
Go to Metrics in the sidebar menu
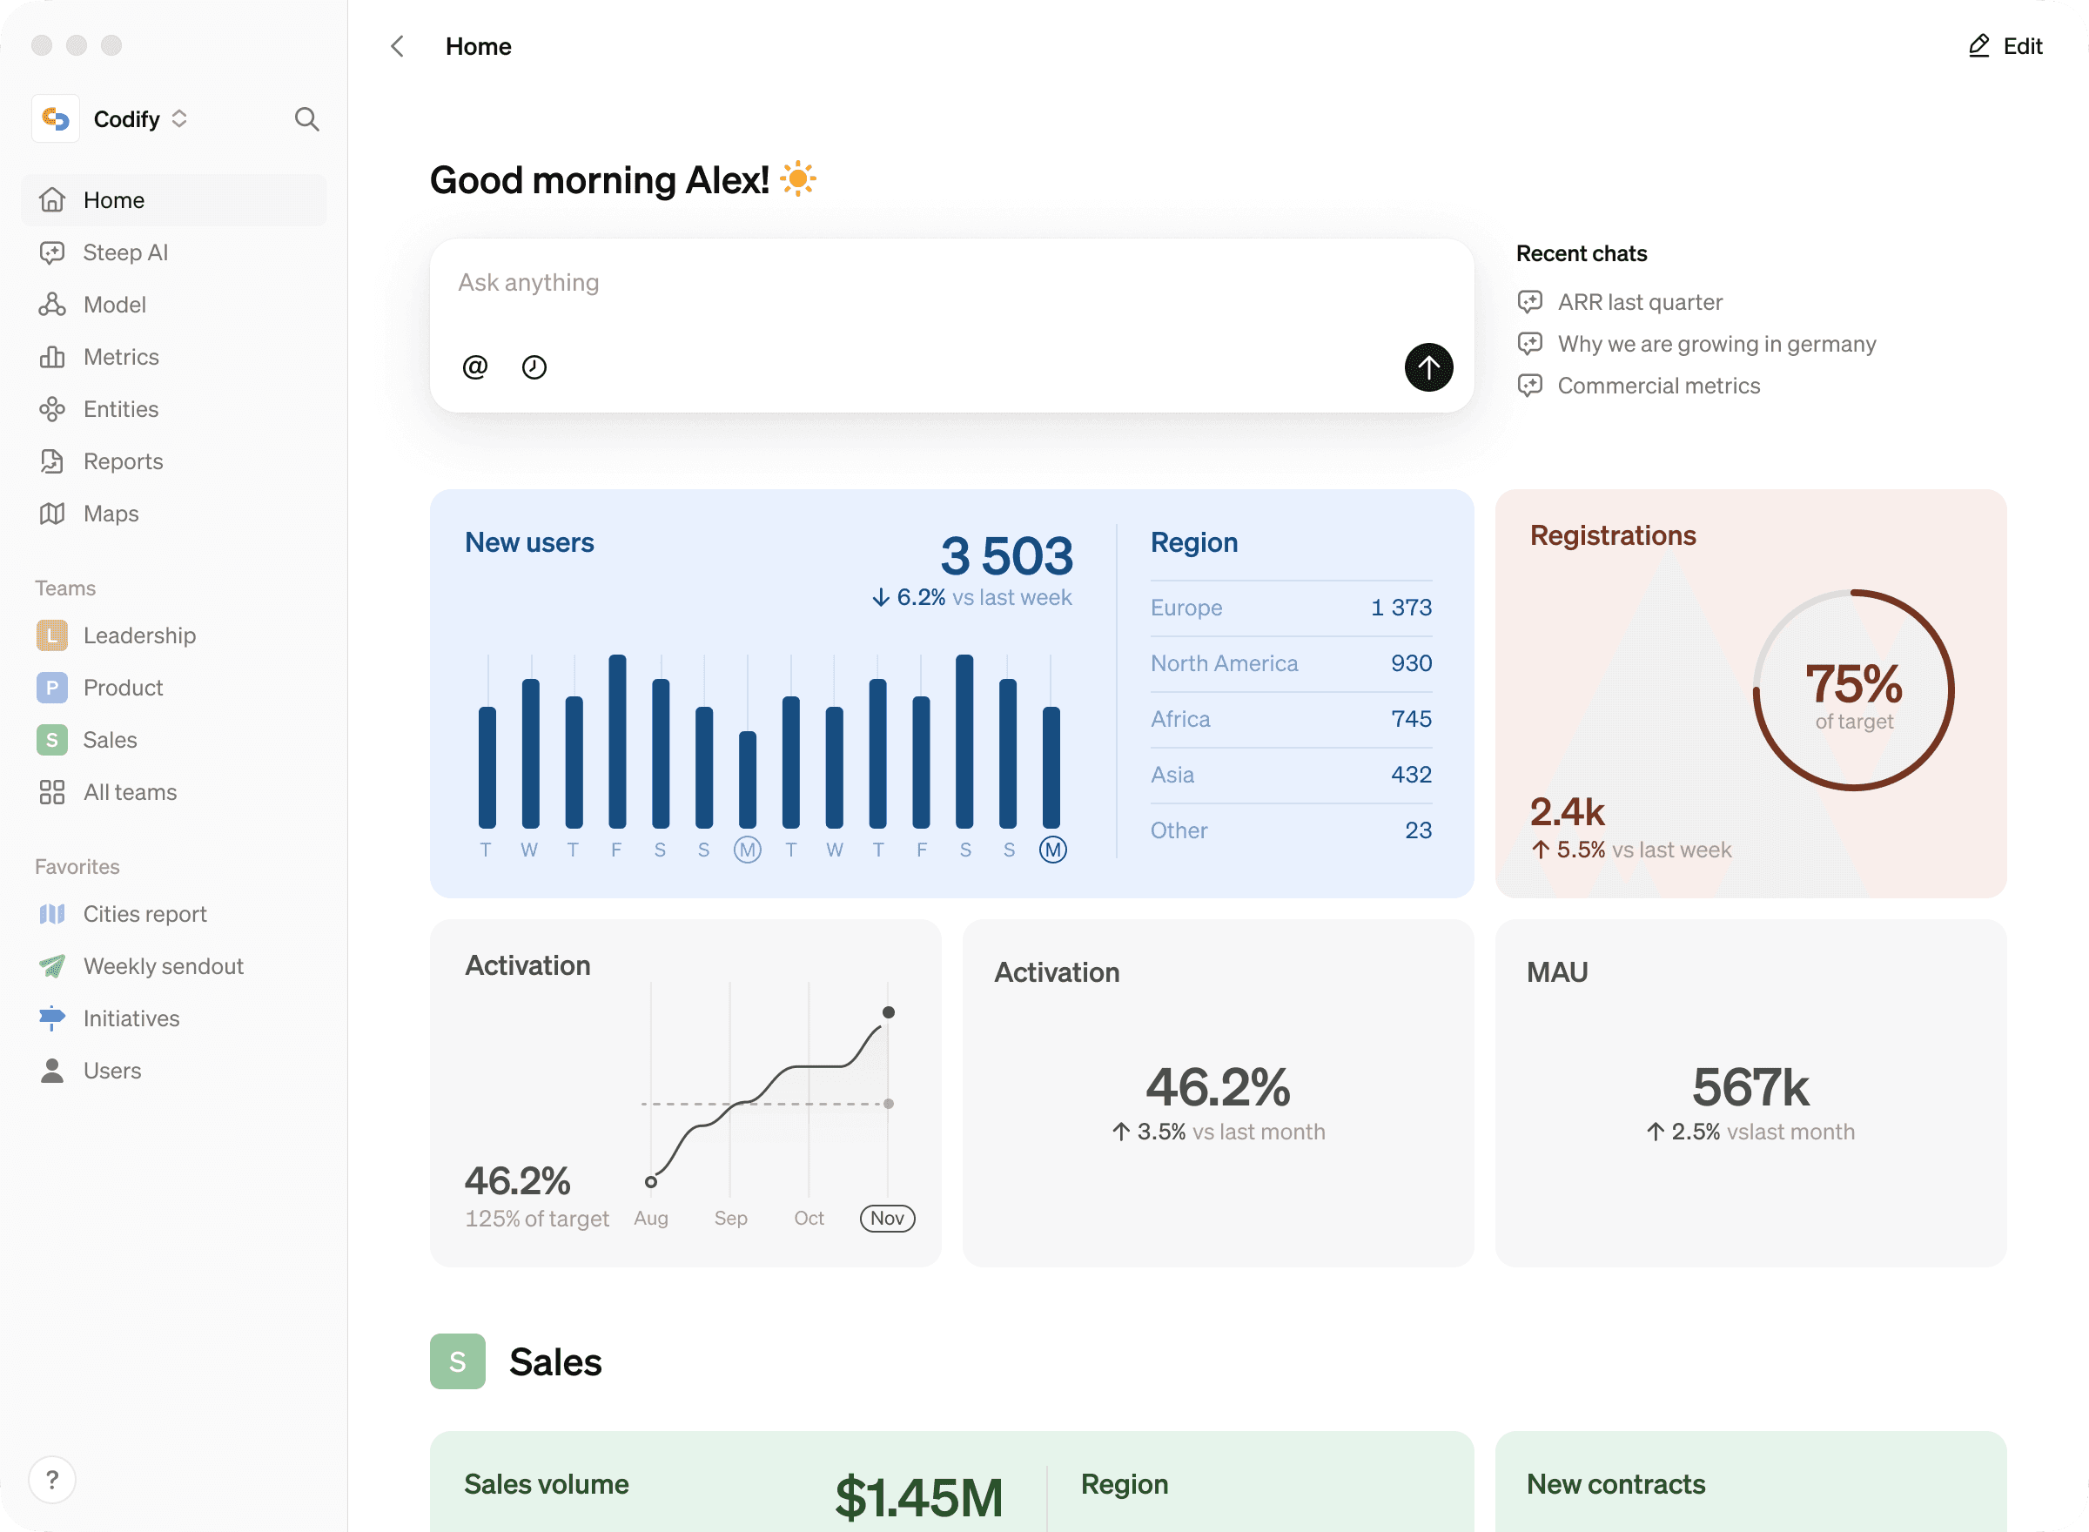tap(120, 357)
